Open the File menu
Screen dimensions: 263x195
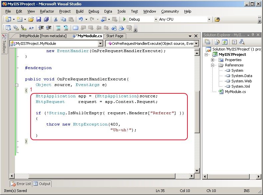point(8,11)
